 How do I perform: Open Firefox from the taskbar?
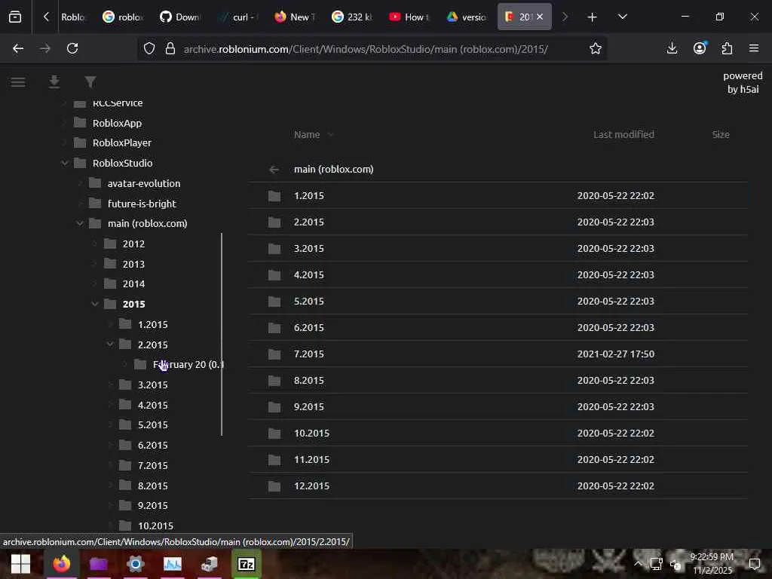62,564
